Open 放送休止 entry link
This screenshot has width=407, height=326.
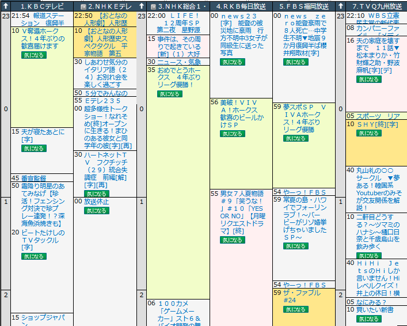point(96,202)
